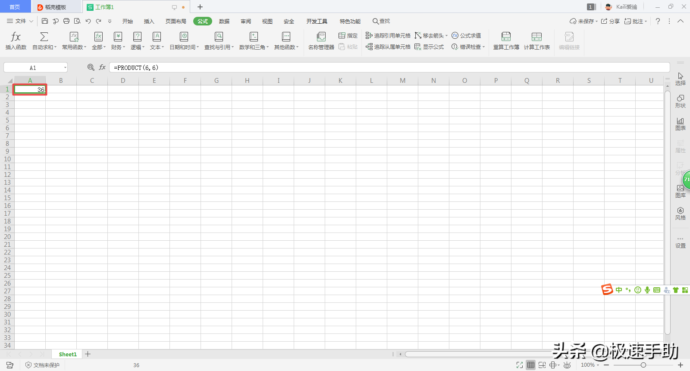Click the Define name (指定) button
The image size is (690, 371).
click(x=348, y=35)
